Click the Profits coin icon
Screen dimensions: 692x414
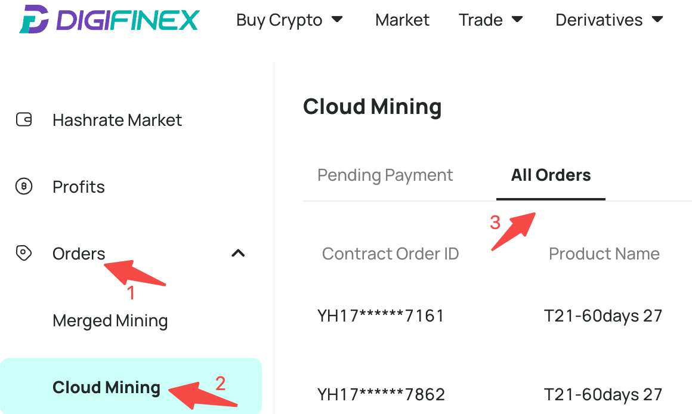(24, 186)
